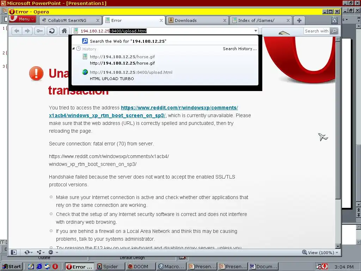This screenshot has height=271, width=361.
Task: Toggle the Opera panels button in status bar
Action: coord(14,252)
